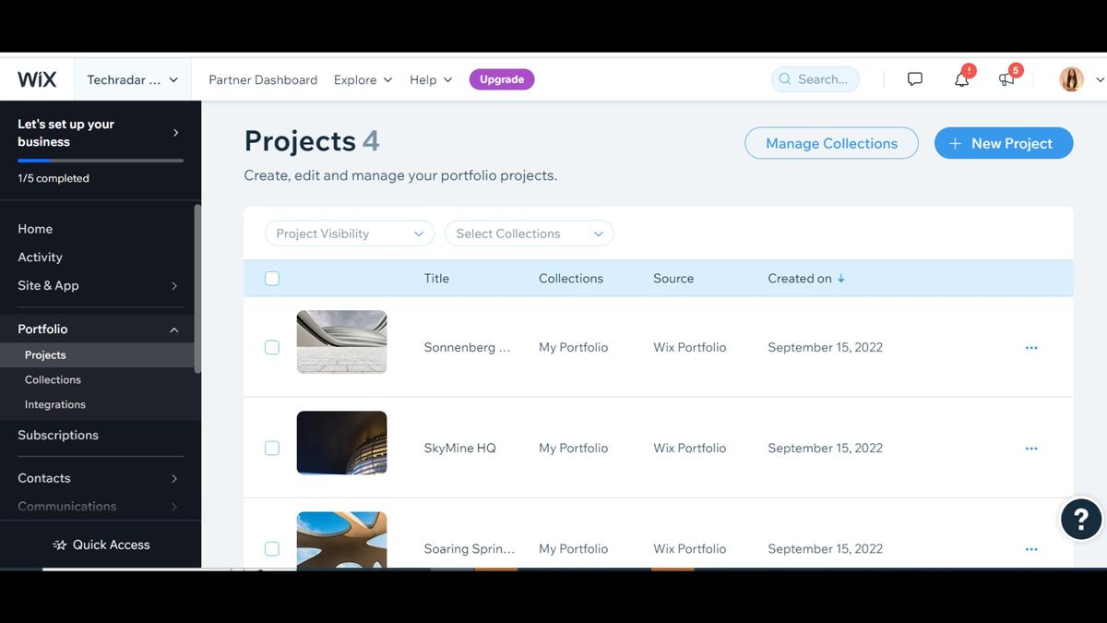Screen dimensions: 1107x623
Task: Check the SkyMine HQ project checkbox
Action: pyautogui.click(x=272, y=449)
